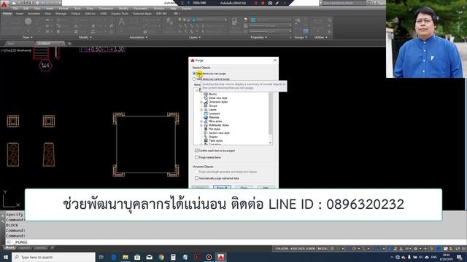Screen dimensions: 467x262
Task: Enable 'Purge nested items' checkbox
Action: click(196, 157)
